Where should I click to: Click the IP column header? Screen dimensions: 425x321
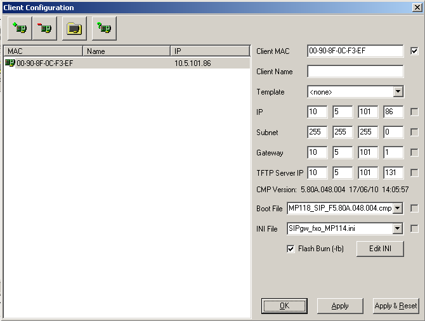click(x=209, y=51)
